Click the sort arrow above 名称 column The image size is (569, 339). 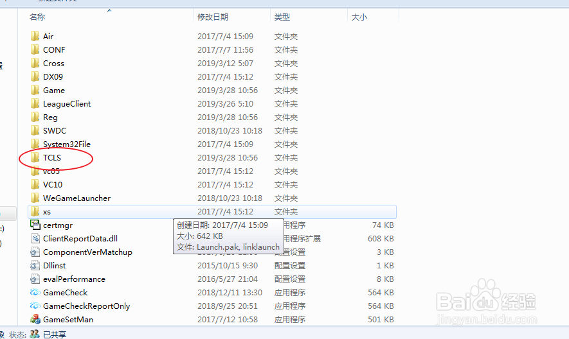point(109,10)
